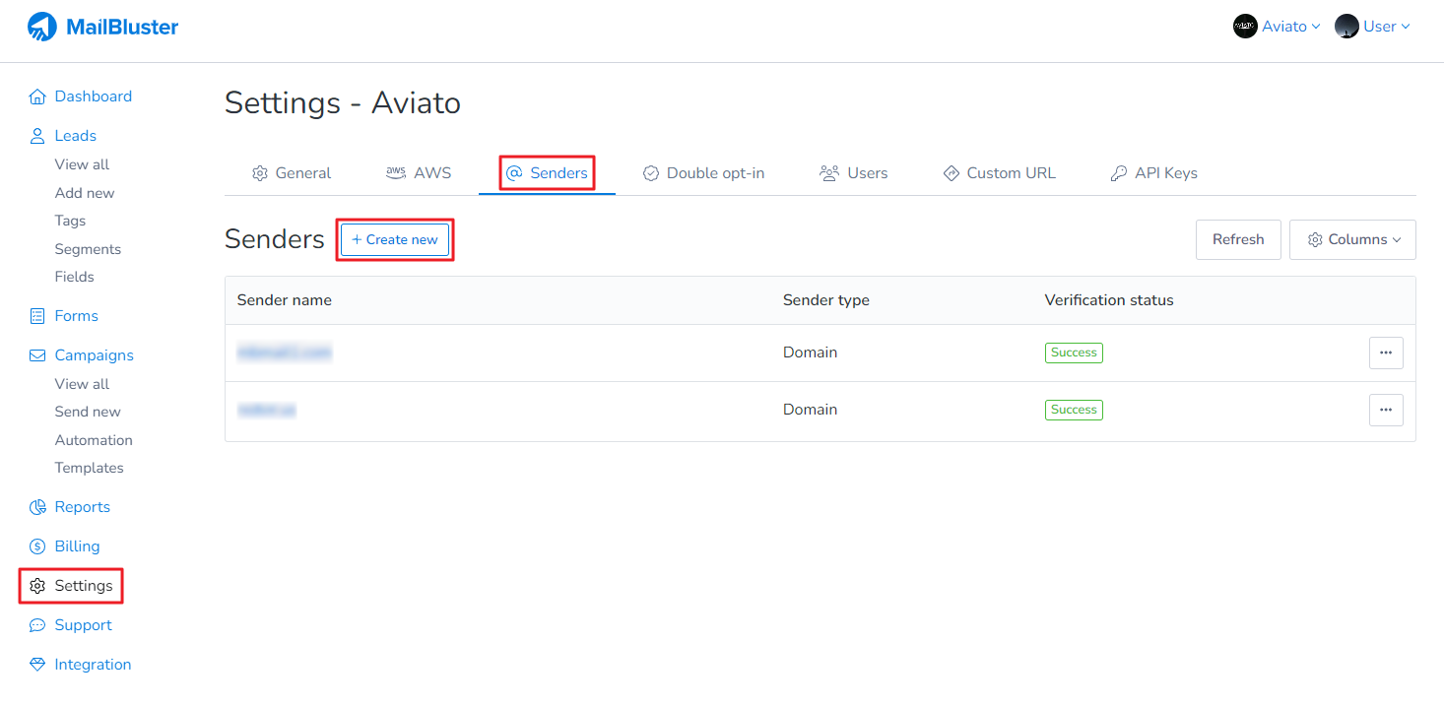Screen dimensions: 1444x706
Task: Open the first sender's three-dot menu
Action: pos(1386,353)
